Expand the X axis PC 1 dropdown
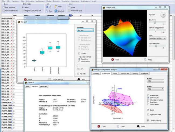 click(155, 81)
